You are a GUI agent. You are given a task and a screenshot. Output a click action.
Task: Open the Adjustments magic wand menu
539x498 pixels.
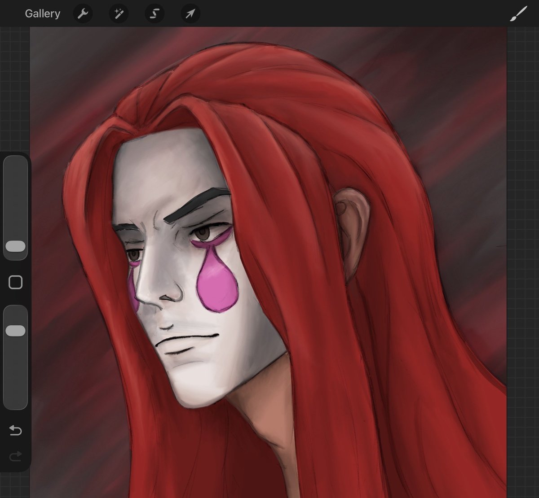119,14
